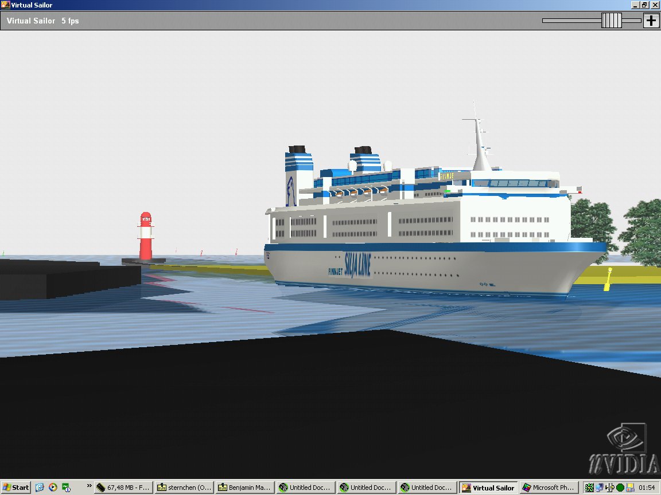The height and width of the screenshot is (495, 661).
Task: Click the green circle tray icon
Action: [x=620, y=488]
